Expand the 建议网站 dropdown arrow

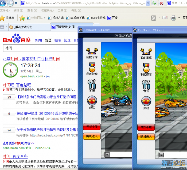tap(45, 18)
